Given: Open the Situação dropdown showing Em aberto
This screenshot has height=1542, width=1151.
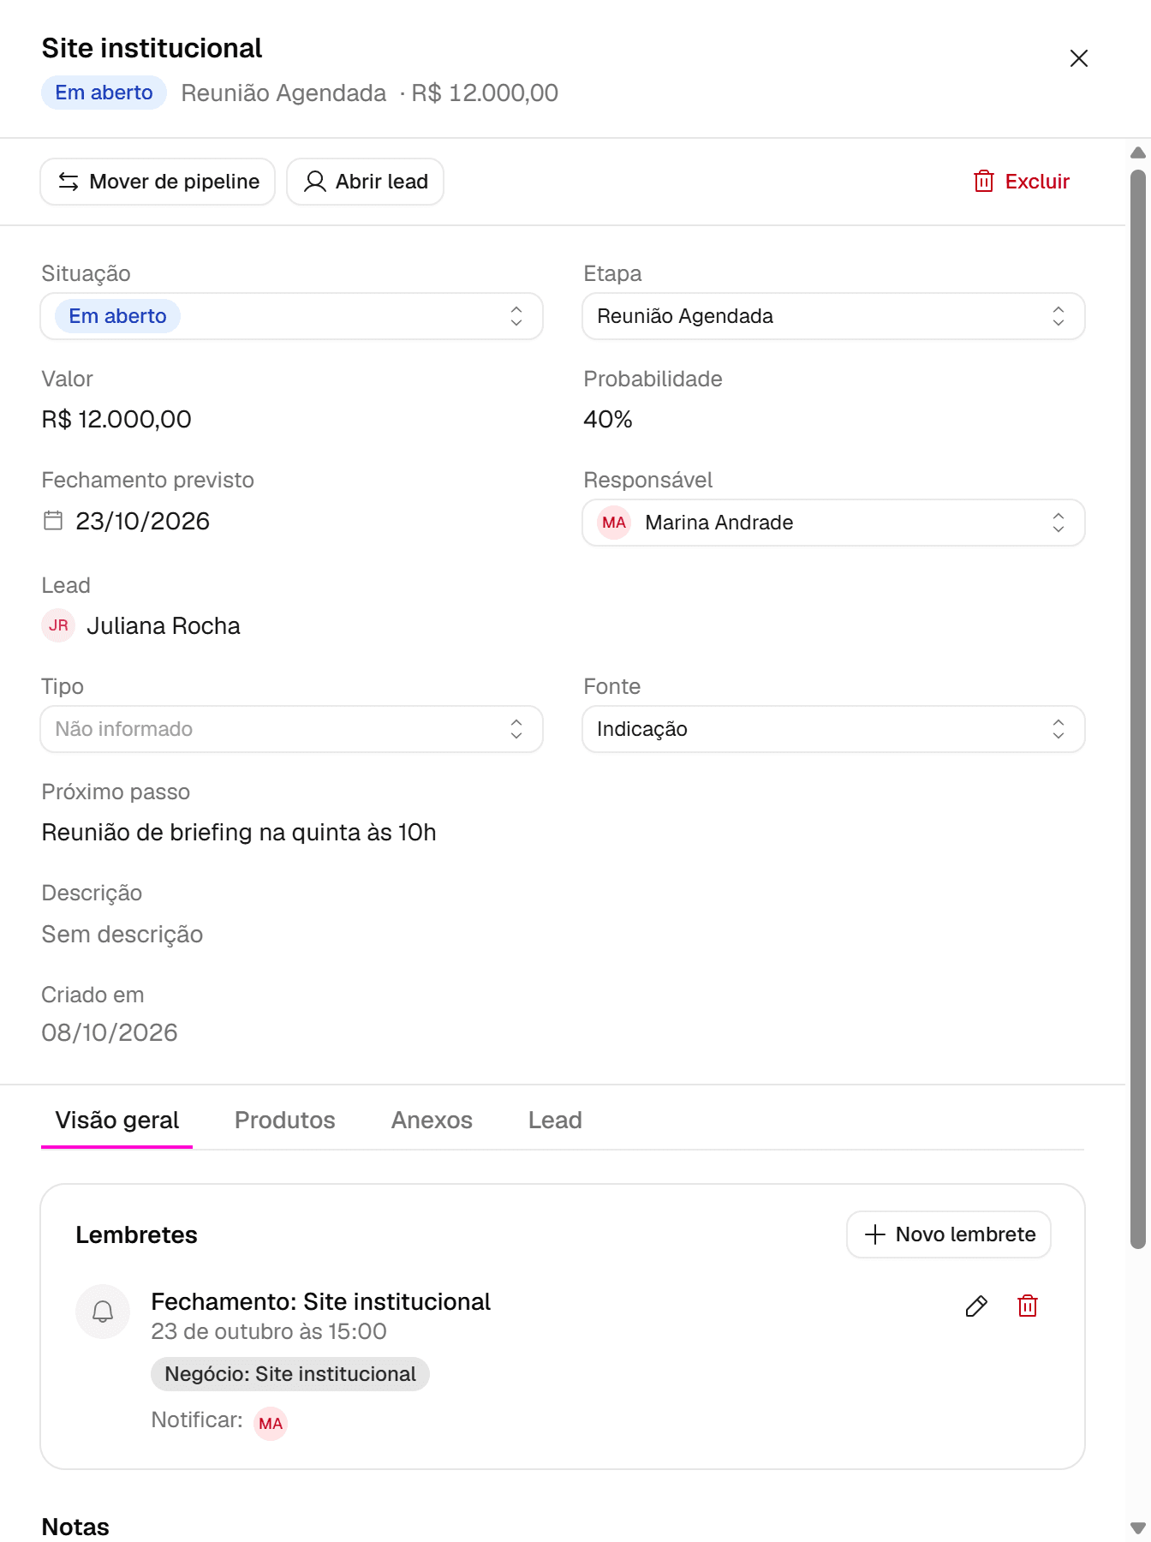Looking at the screenshot, I should point(292,316).
